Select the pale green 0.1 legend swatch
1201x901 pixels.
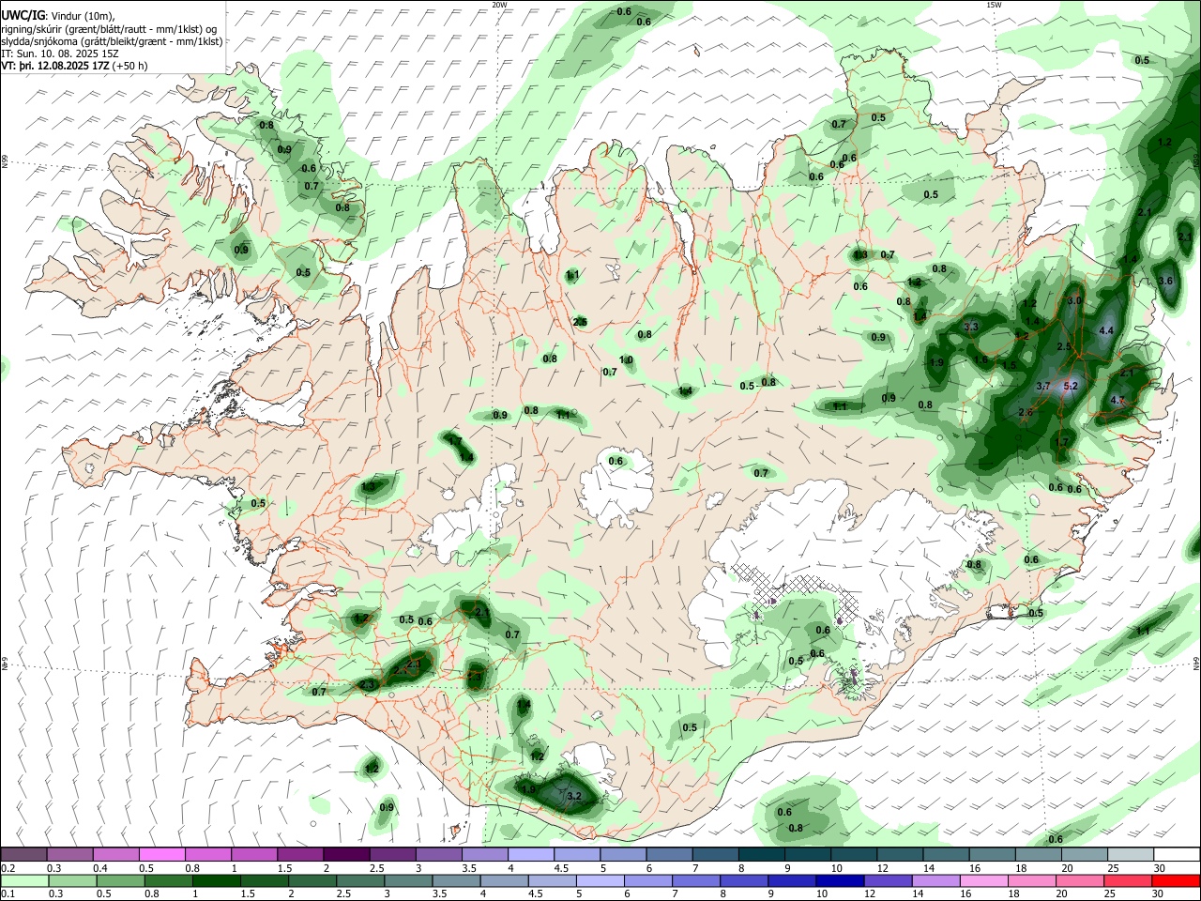[x=24, y=880]
